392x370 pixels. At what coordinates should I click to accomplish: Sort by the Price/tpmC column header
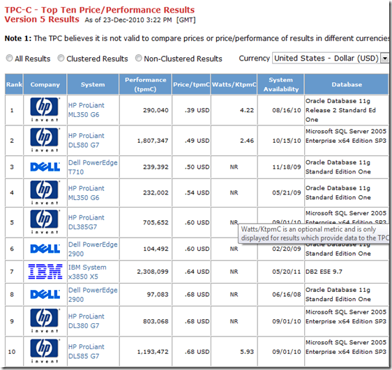[191, 84]
